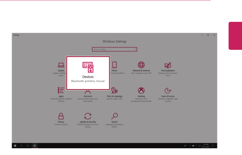This screenshot has width=242, height=155.
Task: Click the battery tray icon
Action: point(193,145)
